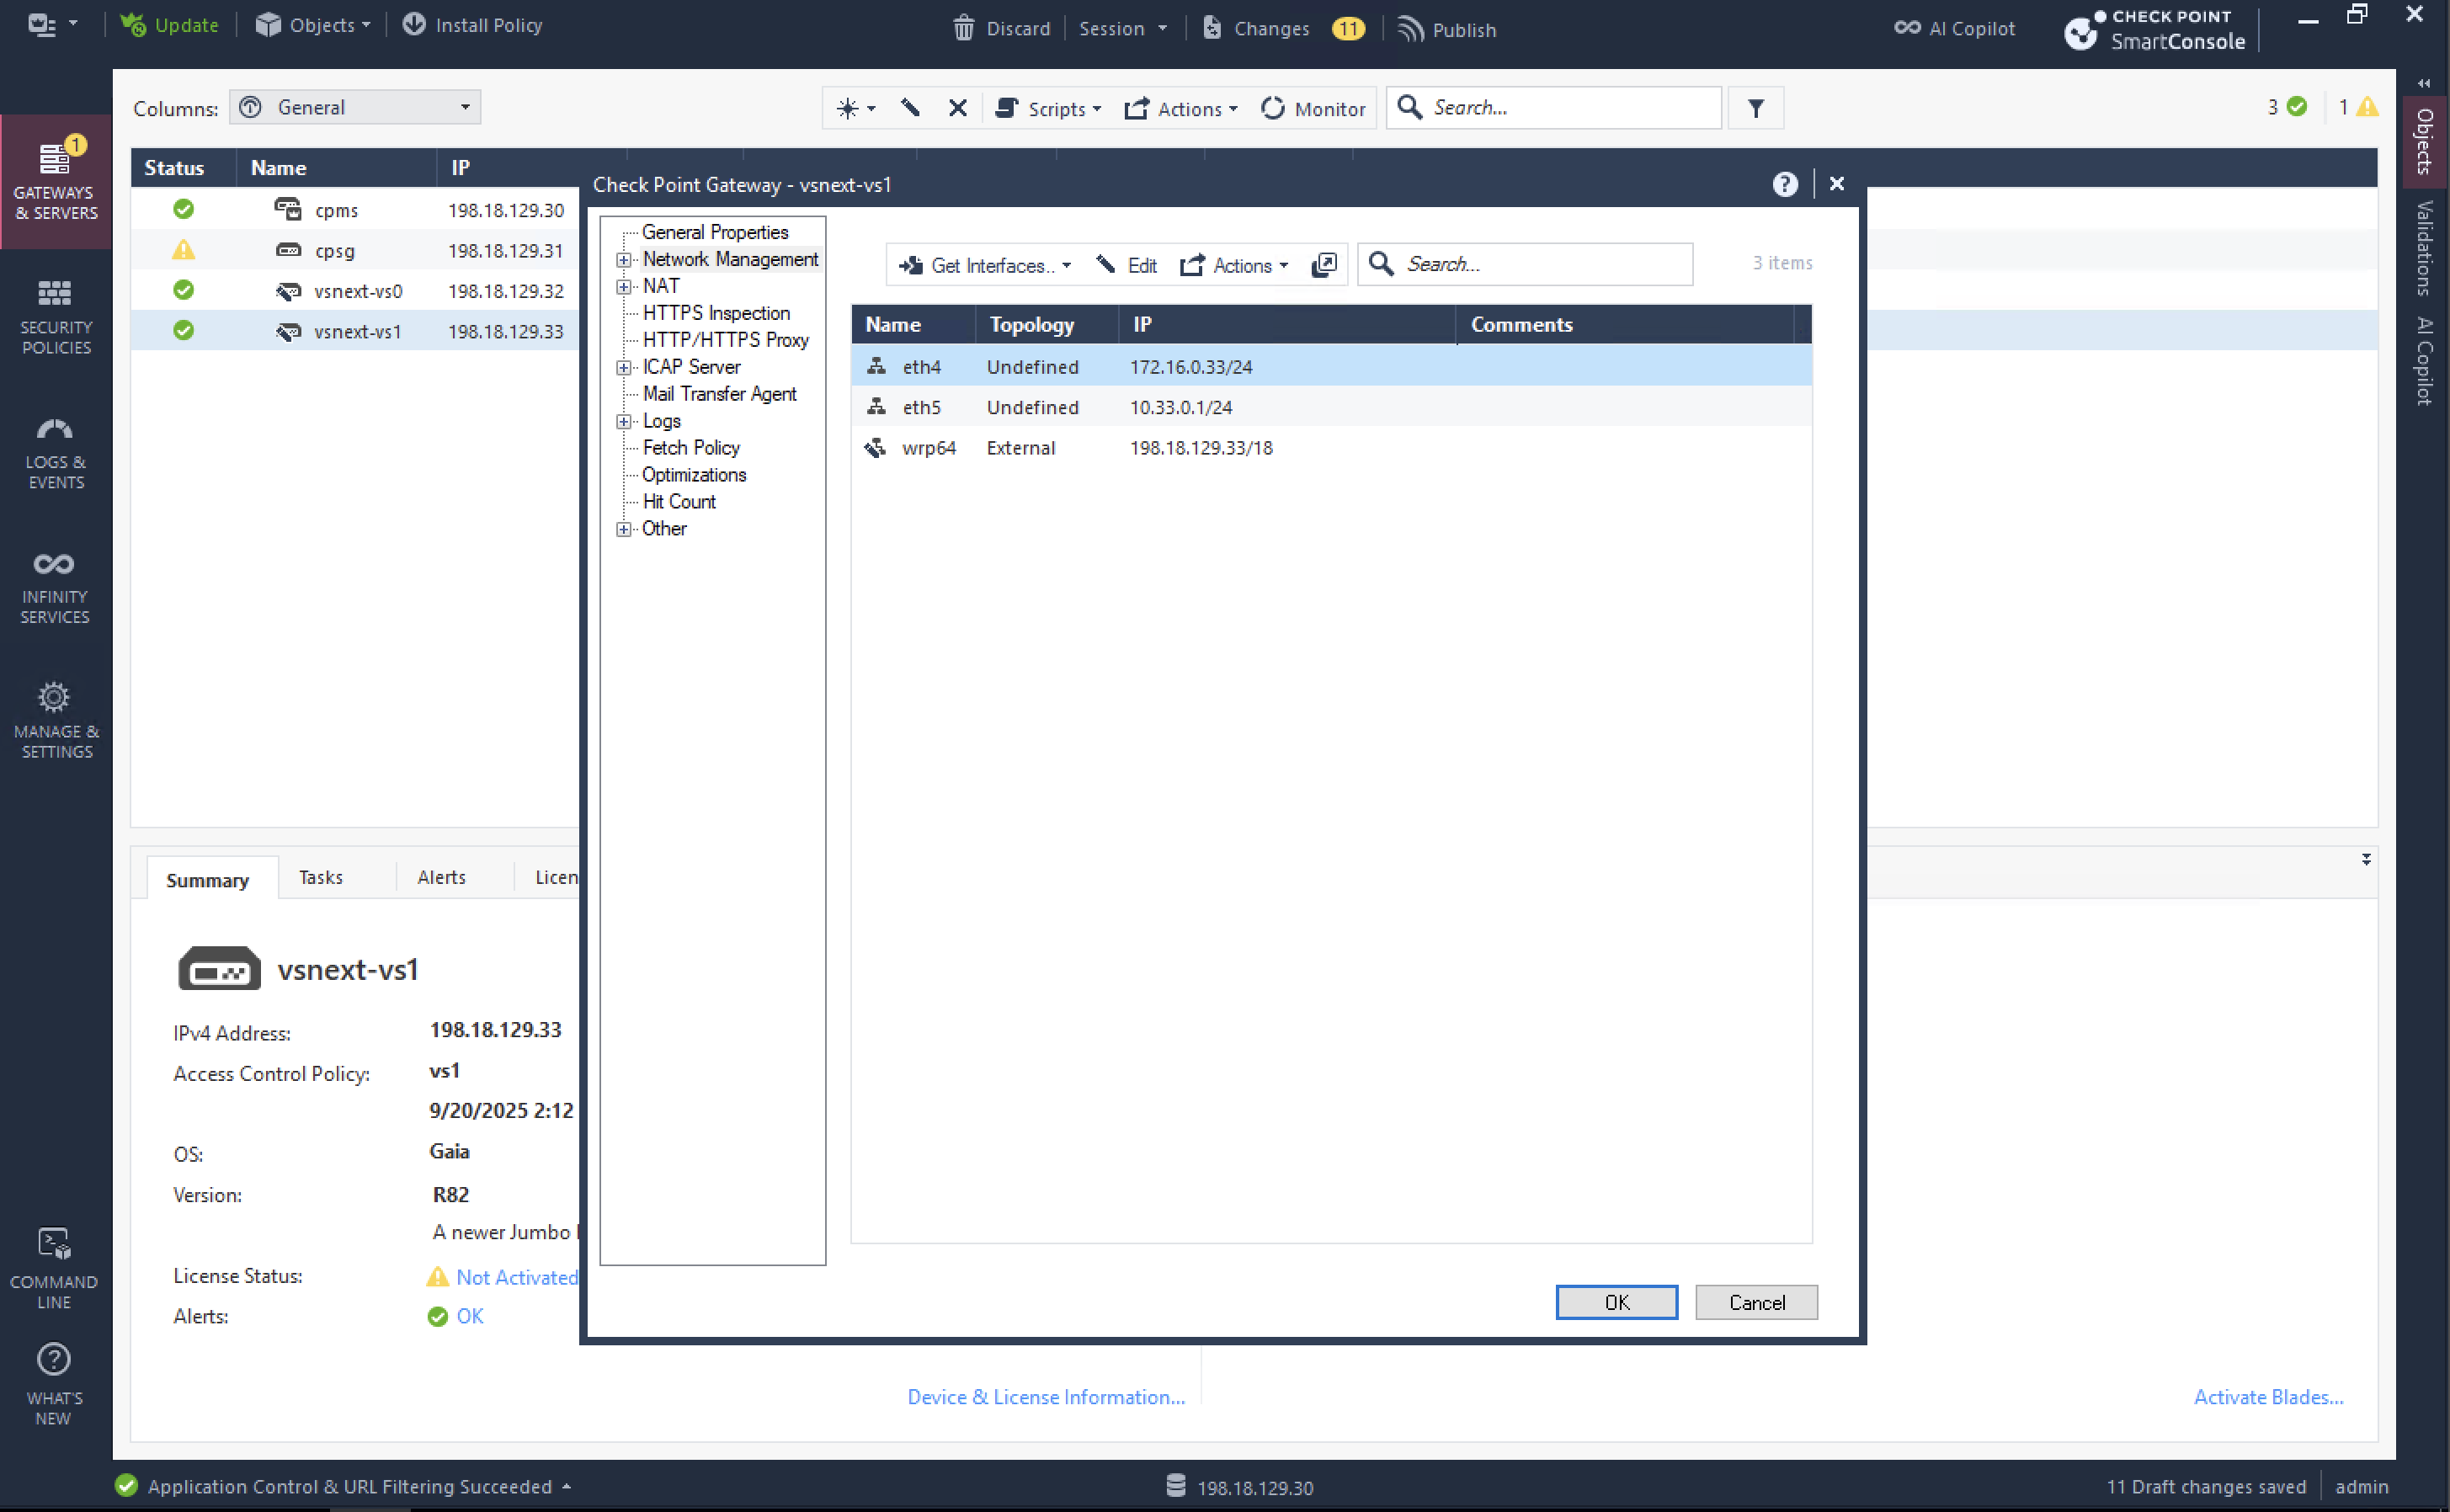Delete selected gateway with X icon

[957, 108]
